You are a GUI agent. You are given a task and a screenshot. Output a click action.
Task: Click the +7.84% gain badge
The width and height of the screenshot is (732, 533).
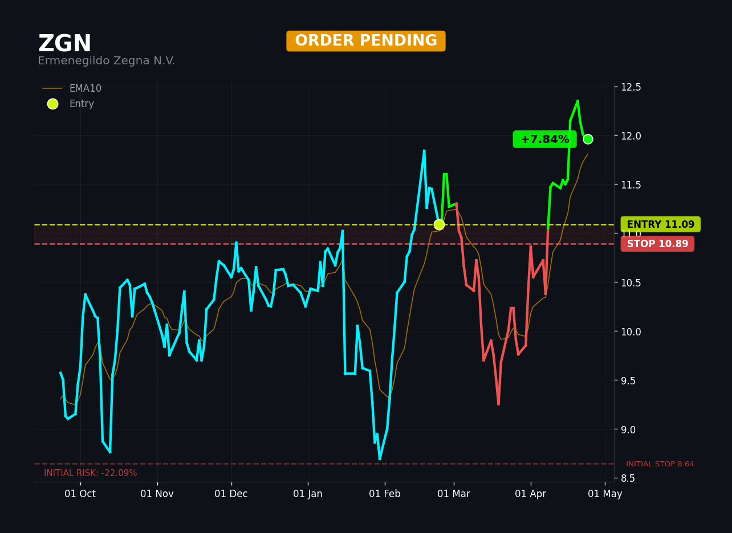(x=544, y=140)
